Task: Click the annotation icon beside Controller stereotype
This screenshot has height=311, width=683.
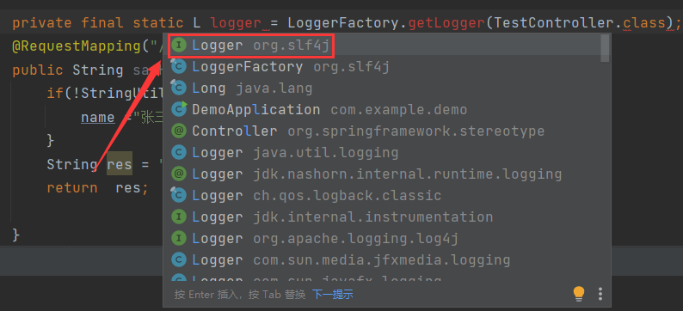Action: pos(179,131)
